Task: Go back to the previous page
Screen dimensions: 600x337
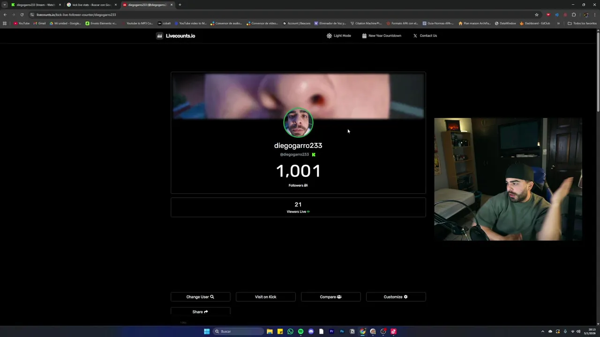Action: (x=5, y=15)
